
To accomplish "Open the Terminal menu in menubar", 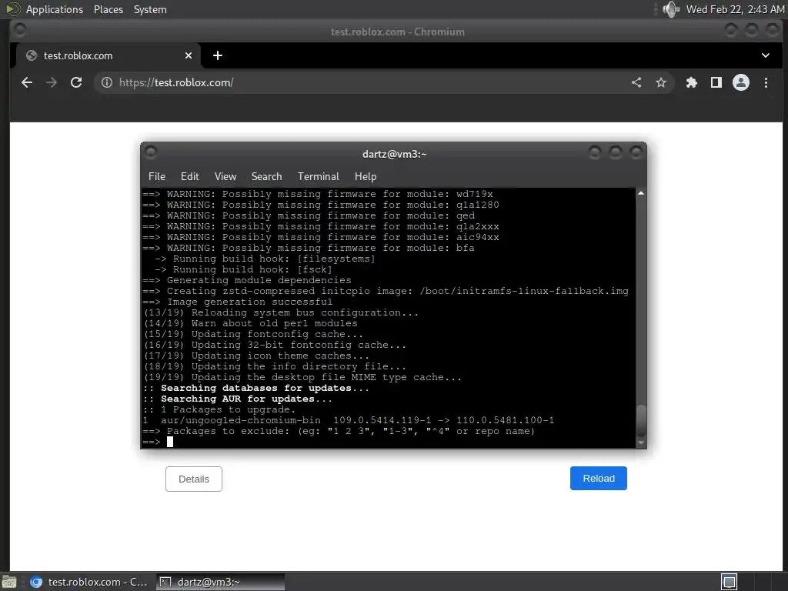I will click(318, 176).
